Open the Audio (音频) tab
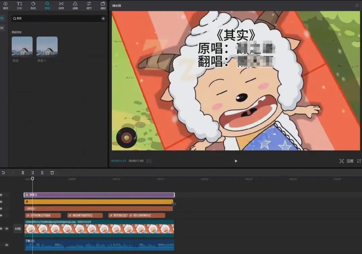The image size is (362, 254). pyautogui.click(x=5, y=5)
